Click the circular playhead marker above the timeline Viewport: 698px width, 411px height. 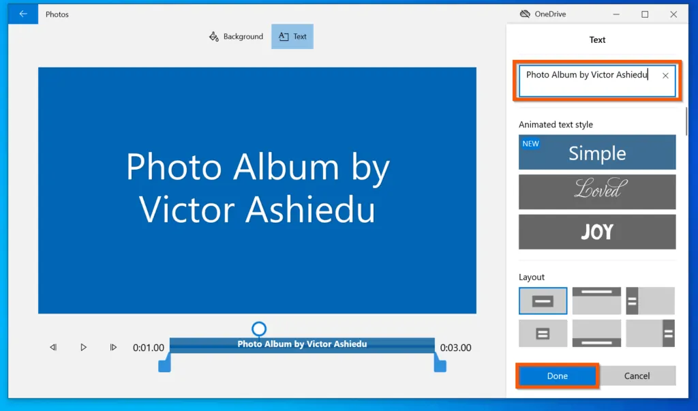(x=258, y=328)
